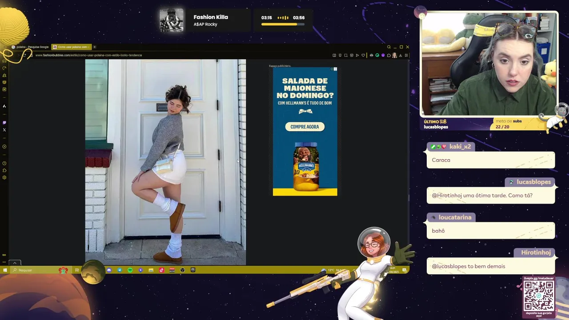Click the Hellmann's mayonnaise jar image
The image size is (569, 320).
pos(306,167)
